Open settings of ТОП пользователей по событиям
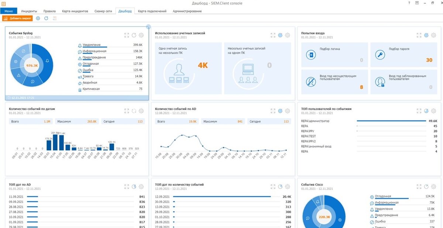The image size is (443, 228). 434,111
